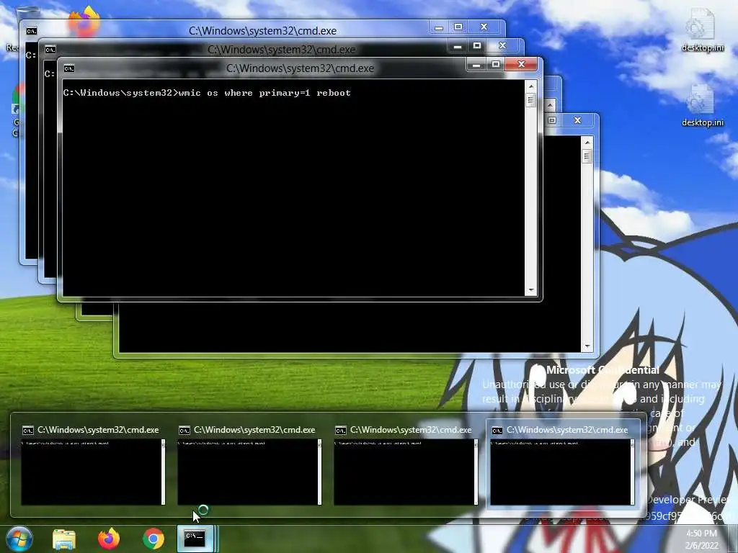
Task: Select the lower desktop.ini desktop icon
Action: [702, 106]
